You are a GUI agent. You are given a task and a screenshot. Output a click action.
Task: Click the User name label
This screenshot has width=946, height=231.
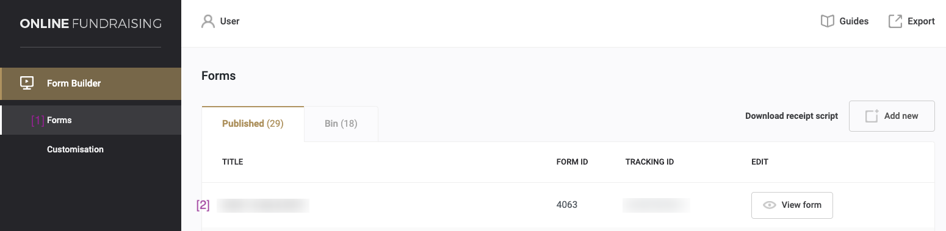[x=229, y=21]
